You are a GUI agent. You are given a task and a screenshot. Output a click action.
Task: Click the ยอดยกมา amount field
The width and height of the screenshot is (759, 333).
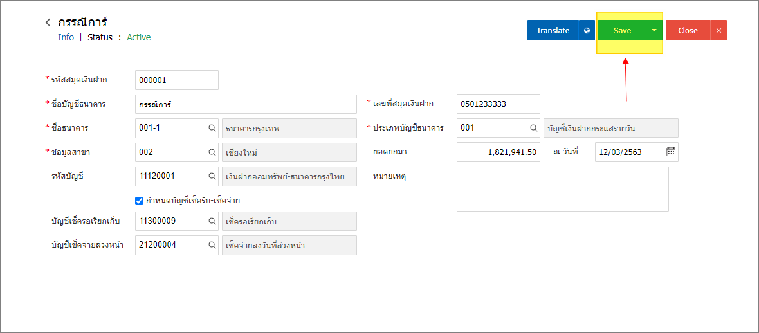click(x=498, y=152)
